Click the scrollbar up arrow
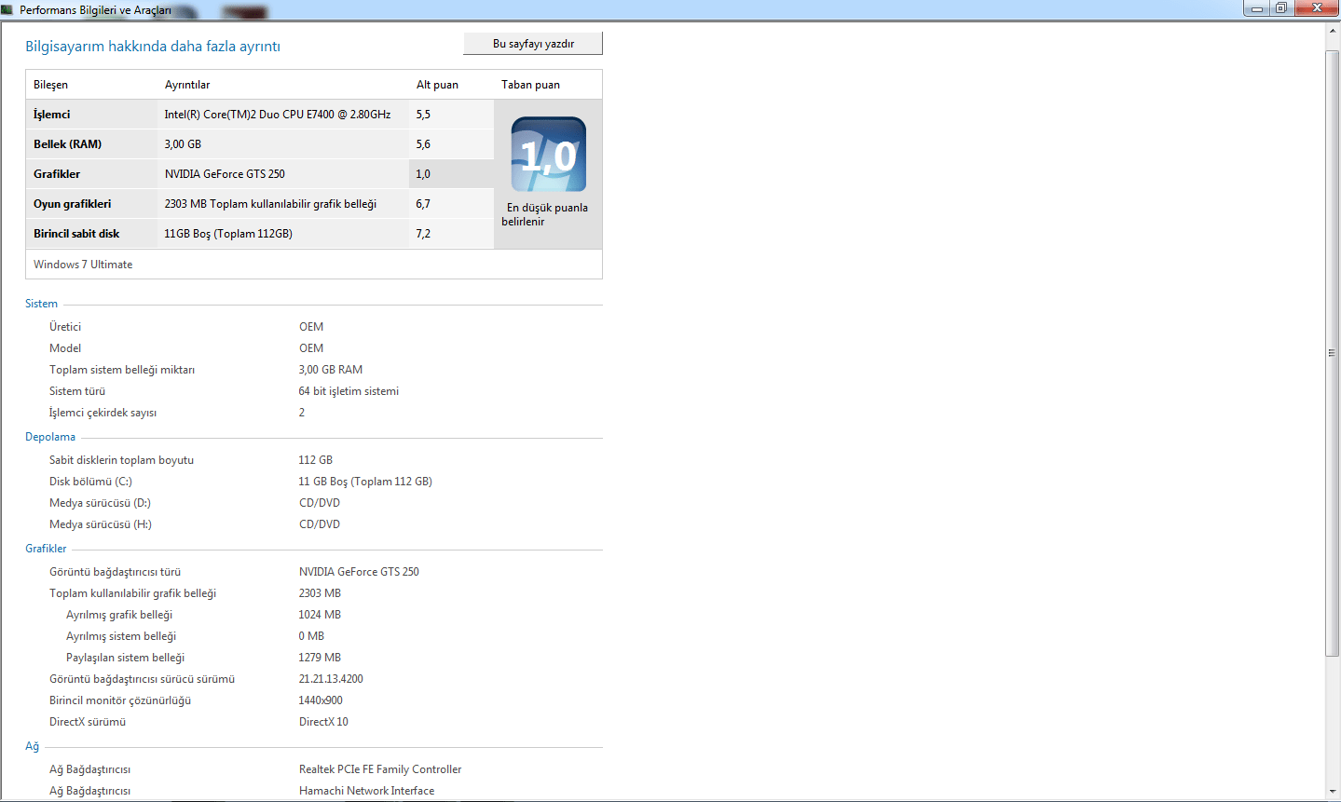This screenshot has height=802, width=1341. (1333, 31)
